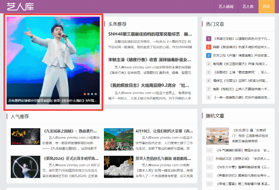
Task: Select the first orange carousel dot
Action: point(85,94)
